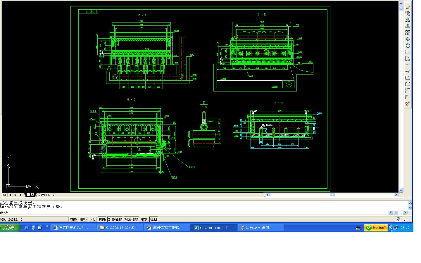
Task: Click the third quick launch icon
Action: pyautogui.click(x=40, y=228)
